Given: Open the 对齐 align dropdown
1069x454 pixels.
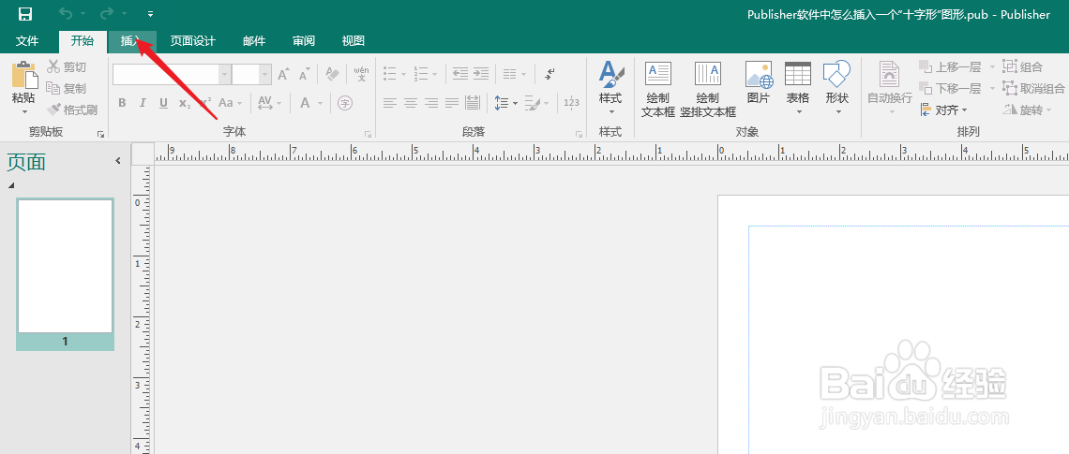Looking at the screenshot, I should 944,110.
